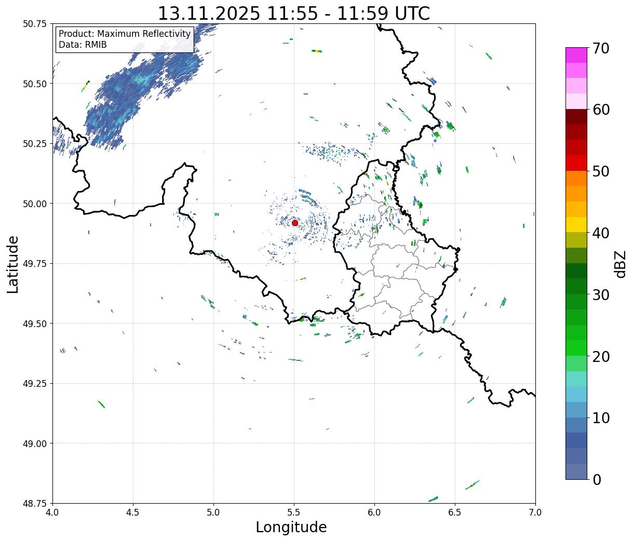The height and width of the screenshot is (540, 633).
Task: Click longitude tick label 6.0
Action: (374, 512)
